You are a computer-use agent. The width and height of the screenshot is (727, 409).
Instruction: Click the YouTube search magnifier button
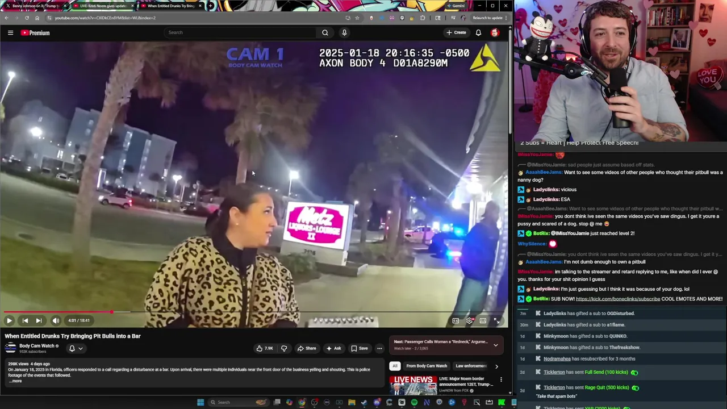[325, 32]
